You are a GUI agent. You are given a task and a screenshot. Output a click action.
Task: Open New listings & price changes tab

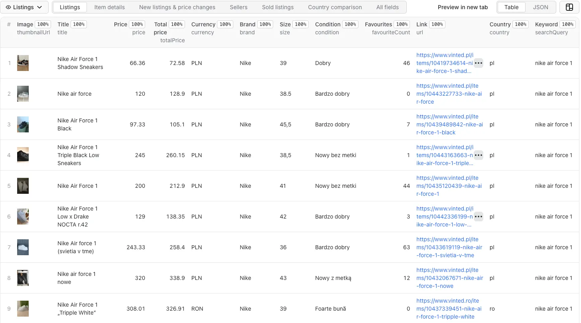177,7
